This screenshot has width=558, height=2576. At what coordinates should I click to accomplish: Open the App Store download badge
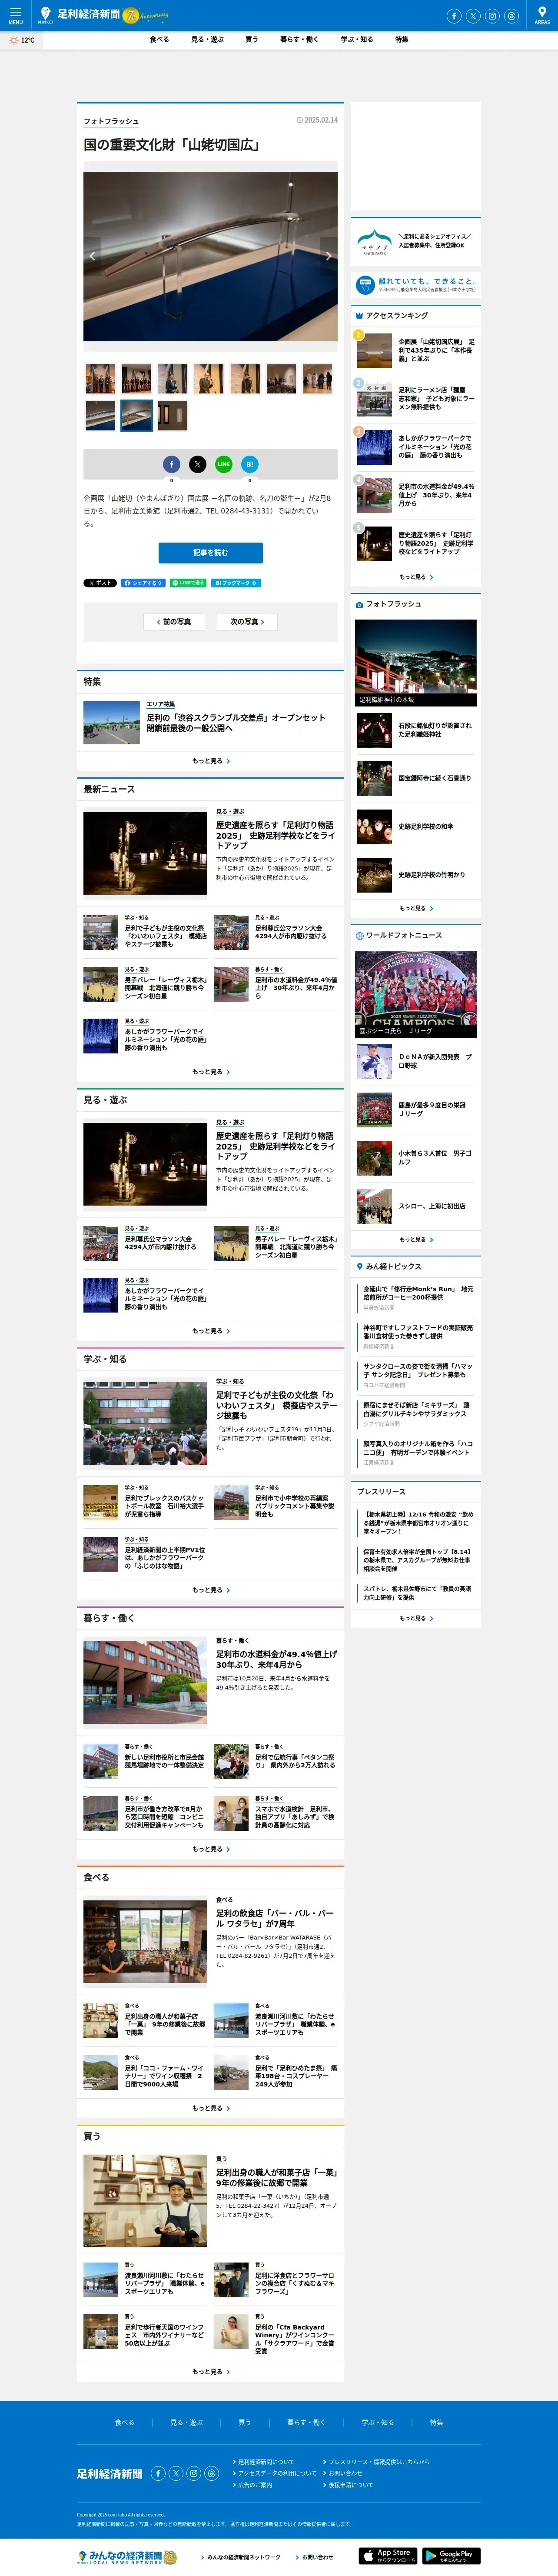(388, 2556)
